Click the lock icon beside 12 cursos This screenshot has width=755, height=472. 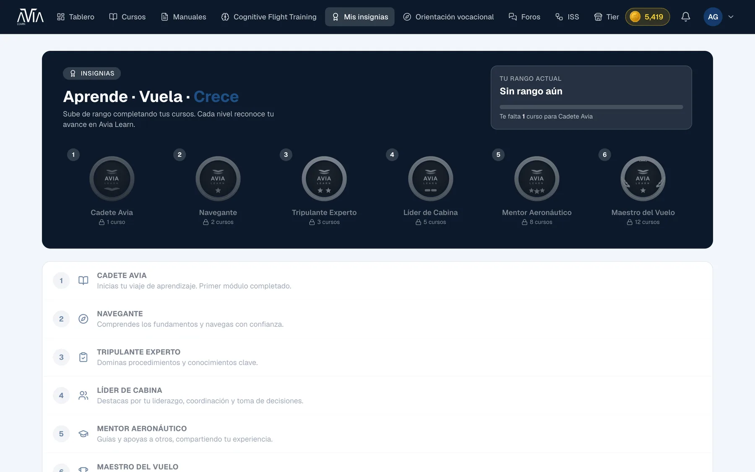(630, 222)
